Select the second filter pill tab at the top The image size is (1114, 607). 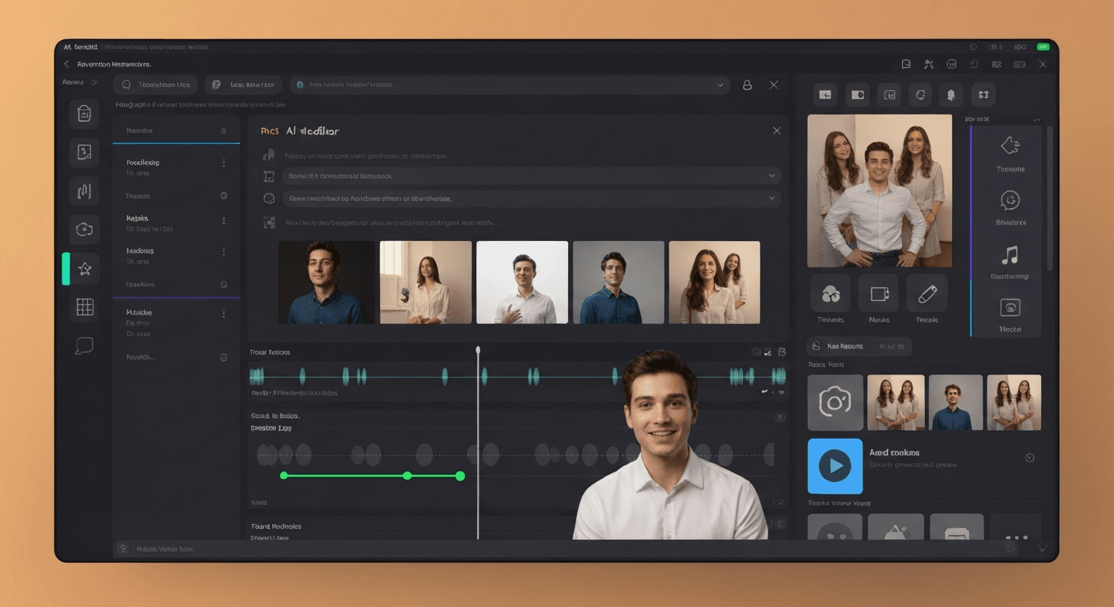[244, 85]
